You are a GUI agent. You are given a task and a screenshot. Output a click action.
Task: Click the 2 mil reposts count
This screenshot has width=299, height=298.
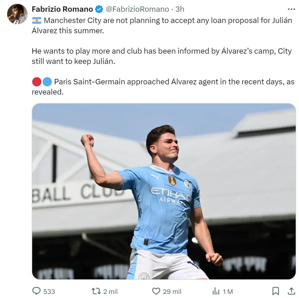click(x=110, y=292)
